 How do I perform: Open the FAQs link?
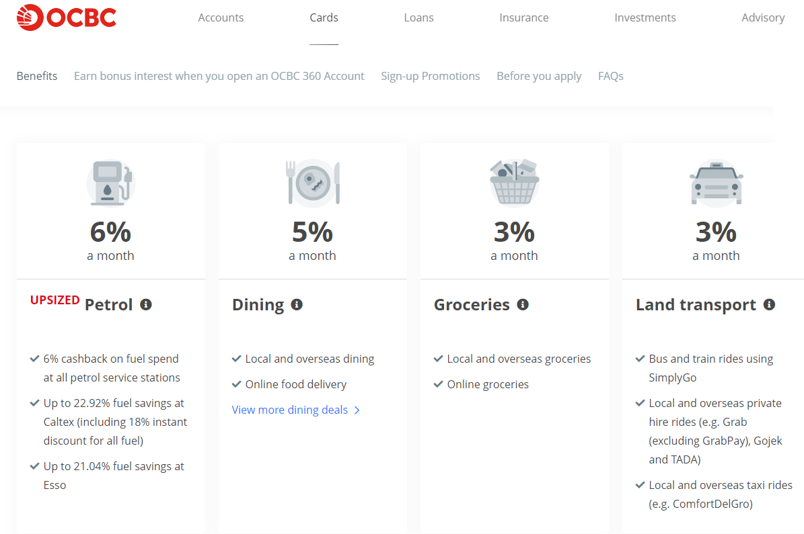click(x=610, y=76)
